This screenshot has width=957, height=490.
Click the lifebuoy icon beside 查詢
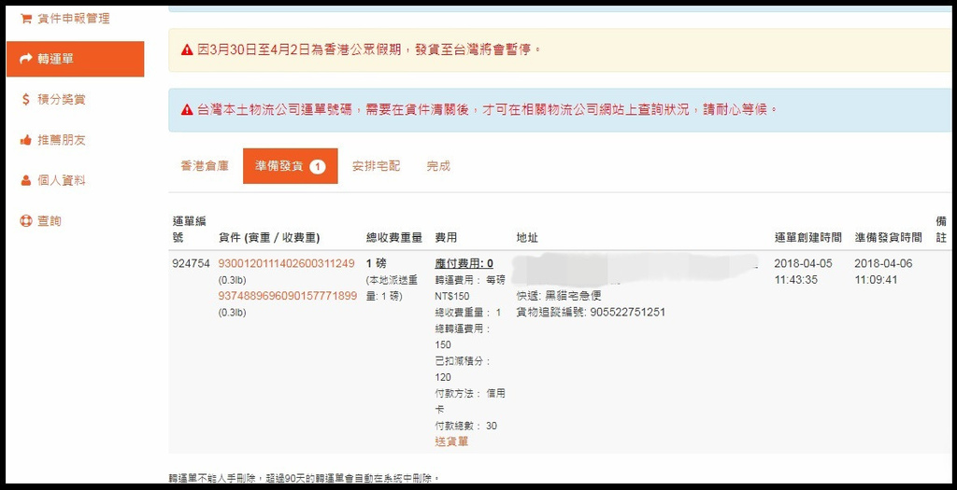[x=26, y=221]
